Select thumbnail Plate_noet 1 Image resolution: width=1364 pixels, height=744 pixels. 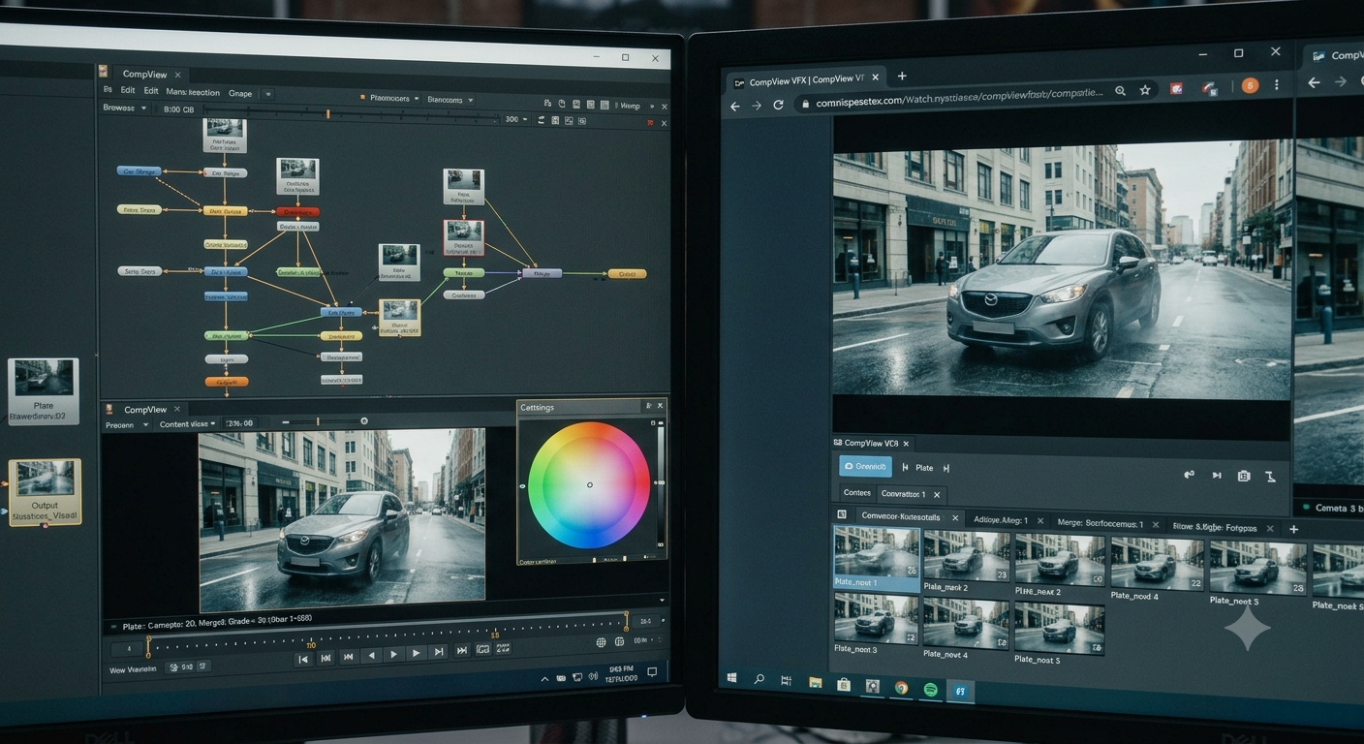877,559
